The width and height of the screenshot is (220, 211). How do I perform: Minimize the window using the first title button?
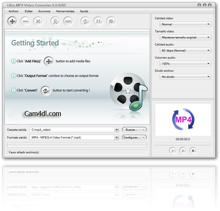coord(199,5)
